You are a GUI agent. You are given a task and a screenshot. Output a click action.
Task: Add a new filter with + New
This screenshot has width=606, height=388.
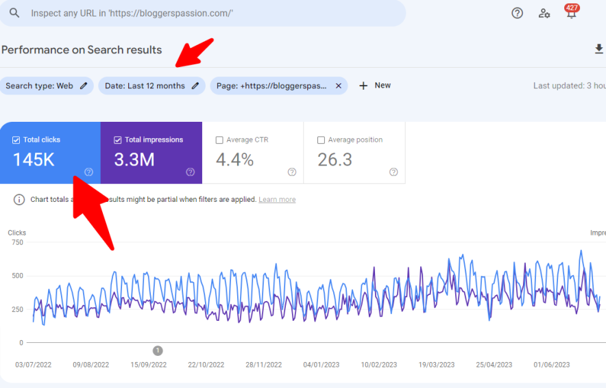(375, 86)
